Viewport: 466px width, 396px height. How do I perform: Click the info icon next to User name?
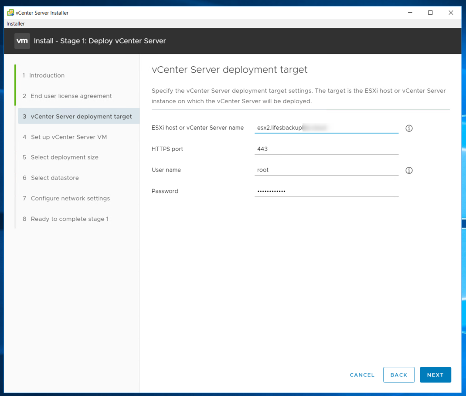tap(409, 170)
